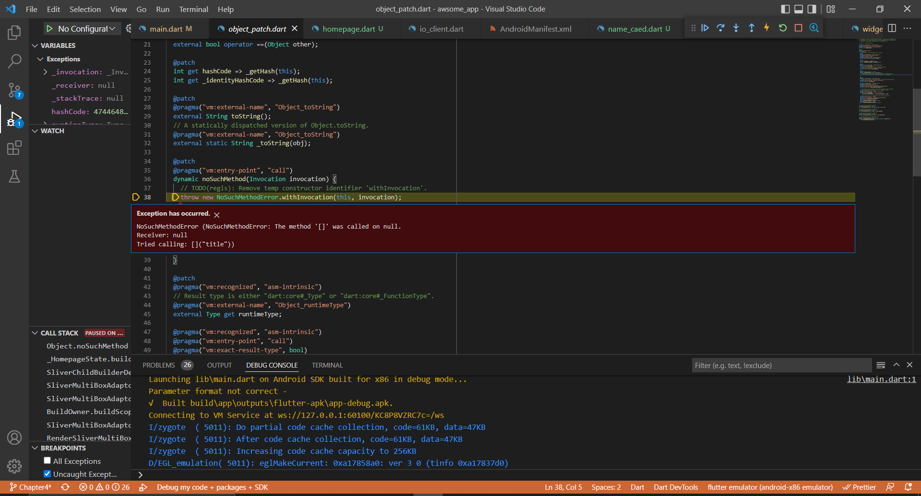Screen dimensions: 921x496
Task: Restart the debug session
Action: (x=783, y=28)
